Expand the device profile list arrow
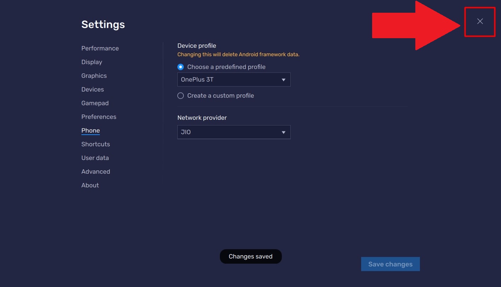Viewport: 501px width, 287px height. 283,79
